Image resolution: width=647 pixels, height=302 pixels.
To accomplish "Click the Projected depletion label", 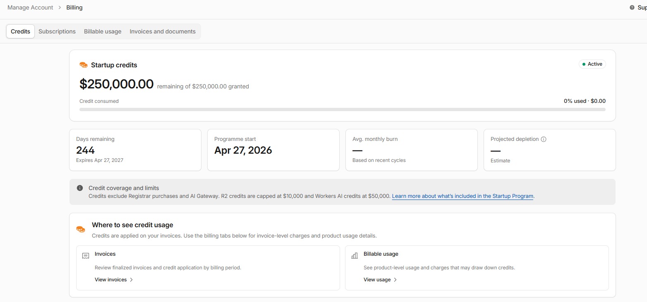I will 515,139.
